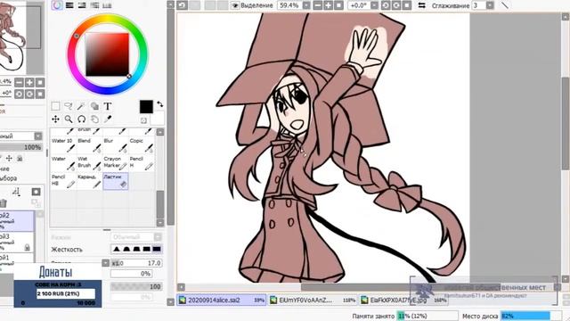570x321 pixels.
Task: Open the layer blend mode dropdown
Action: (x=38, y=136)
